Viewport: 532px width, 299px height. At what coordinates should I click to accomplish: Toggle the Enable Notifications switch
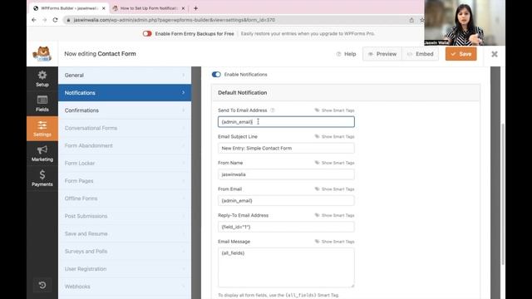coord(216,74)
